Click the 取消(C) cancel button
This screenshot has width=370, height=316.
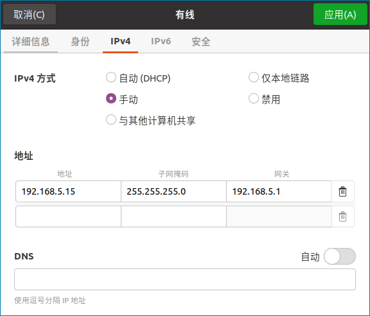coord(30,15)
